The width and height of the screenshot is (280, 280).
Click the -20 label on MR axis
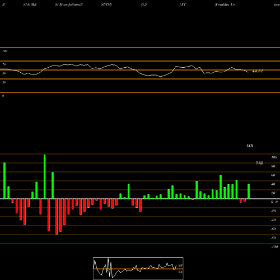click(273, 211)
